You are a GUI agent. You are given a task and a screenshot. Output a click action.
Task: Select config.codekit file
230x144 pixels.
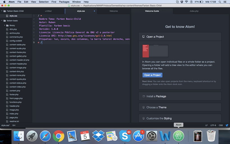point(16,41)
